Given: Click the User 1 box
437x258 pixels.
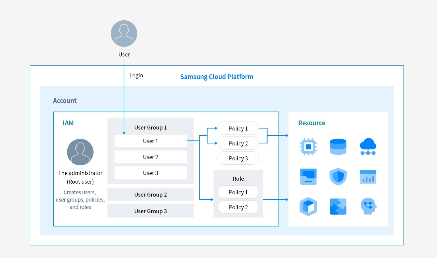Looking at the screenshot, I should coord(151,141).
